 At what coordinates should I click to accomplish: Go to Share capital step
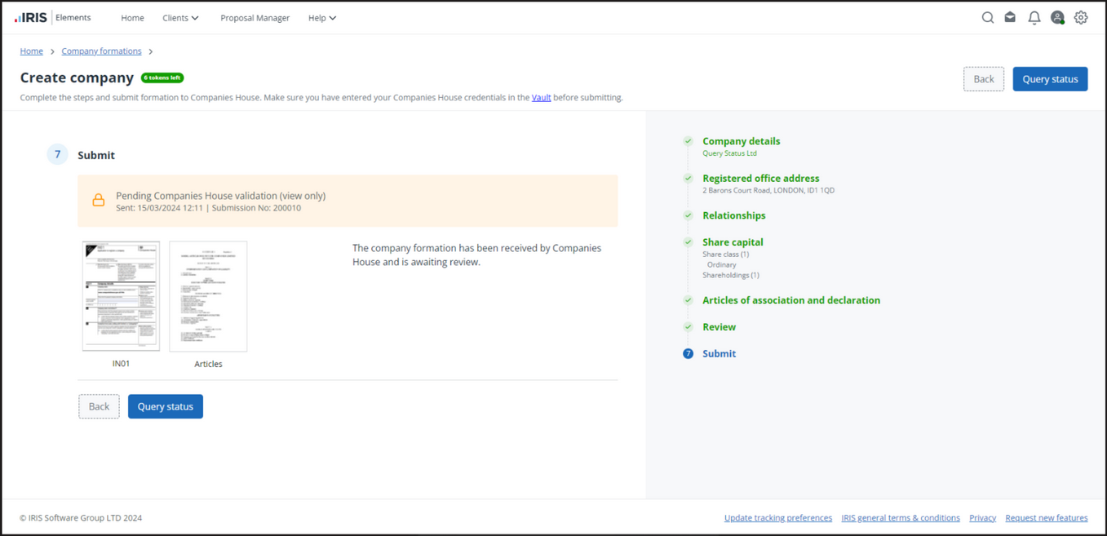733,242
